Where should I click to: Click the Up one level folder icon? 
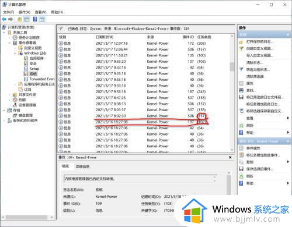[19, 19]
